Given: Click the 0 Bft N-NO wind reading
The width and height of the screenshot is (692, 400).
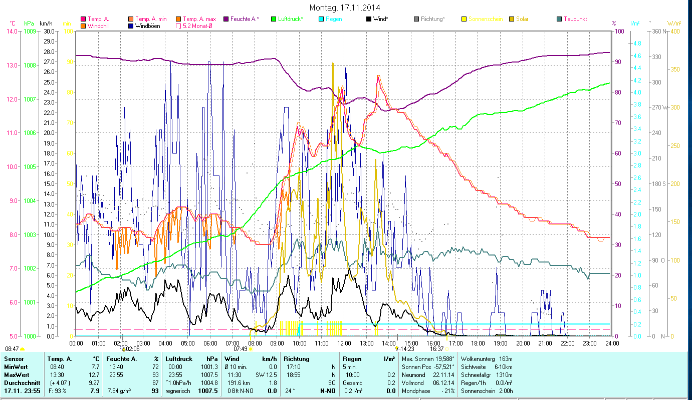Looking at the screenshot, I should [241, 390].
